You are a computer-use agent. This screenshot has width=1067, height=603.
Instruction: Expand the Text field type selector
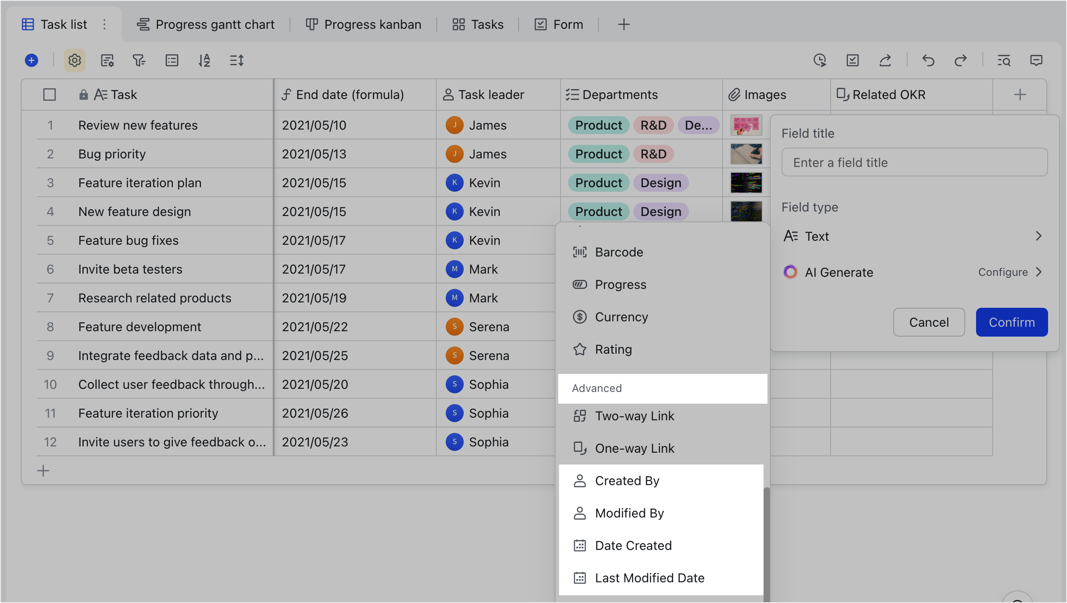pyautogui.click(x=914, y=236)
